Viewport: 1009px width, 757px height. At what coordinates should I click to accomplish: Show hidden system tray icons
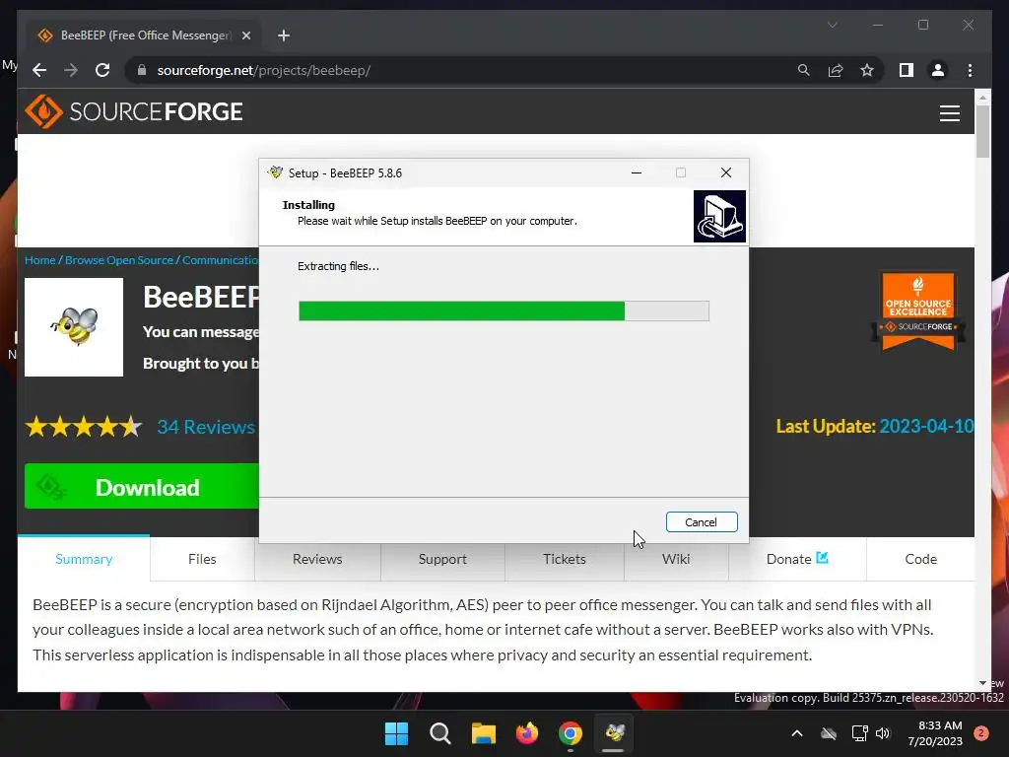coord(796,733)
